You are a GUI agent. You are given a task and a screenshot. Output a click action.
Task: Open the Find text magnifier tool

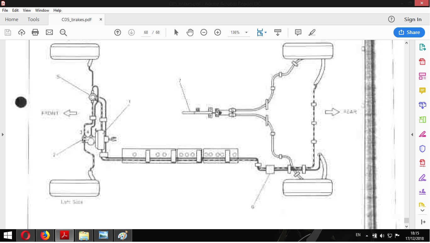coord(63,32)
